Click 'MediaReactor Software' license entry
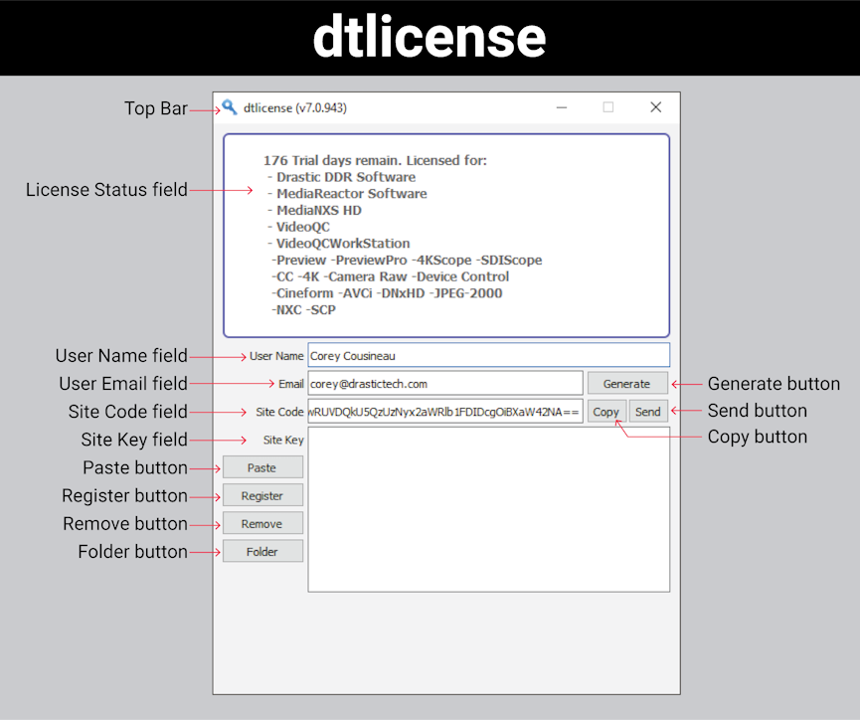This screenshot has width=860, height=720. (352, 194)
